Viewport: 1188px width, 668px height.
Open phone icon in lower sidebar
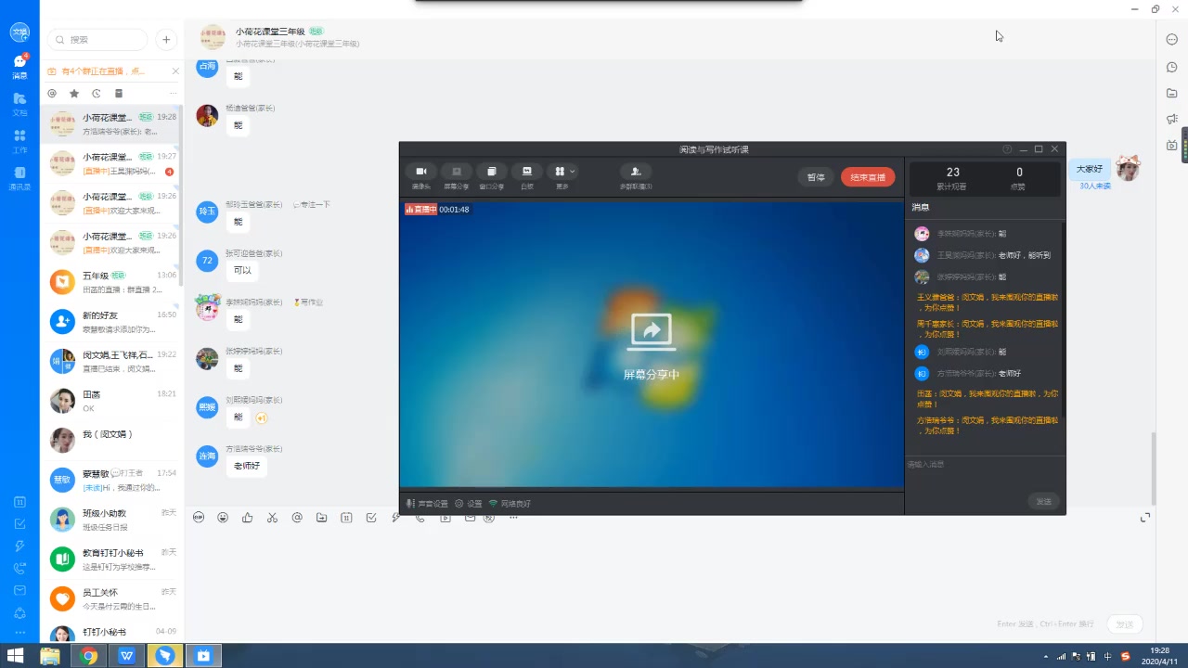click(19, 568)
